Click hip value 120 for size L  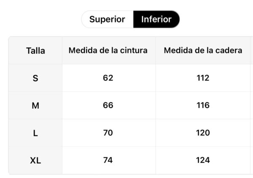(203, 133)
